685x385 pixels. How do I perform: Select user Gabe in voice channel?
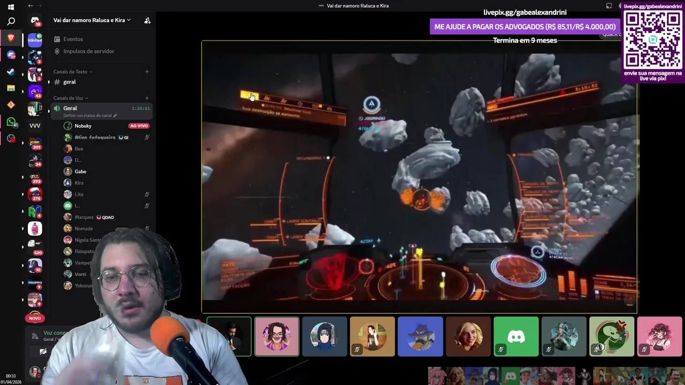(80, 172)
